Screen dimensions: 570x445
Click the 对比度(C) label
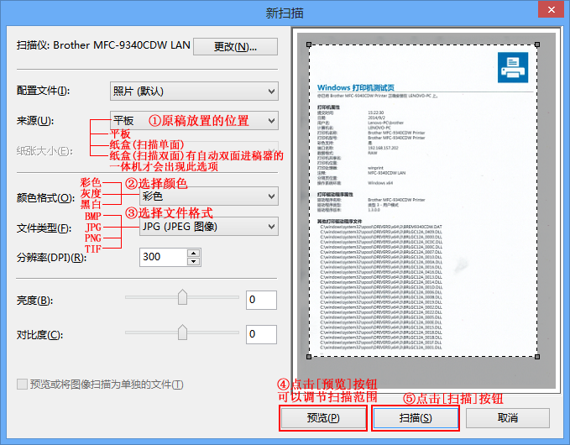[x=39, y=335]
